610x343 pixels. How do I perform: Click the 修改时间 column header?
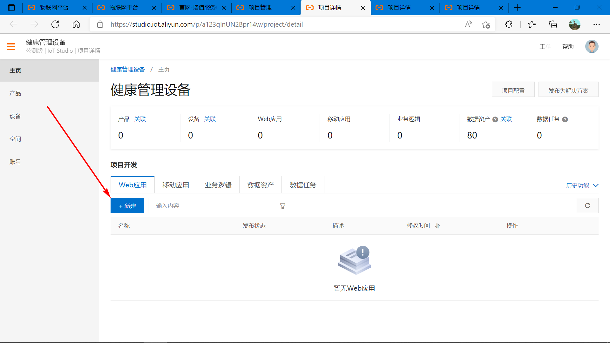pyautogui.click(x=418, y=225)
